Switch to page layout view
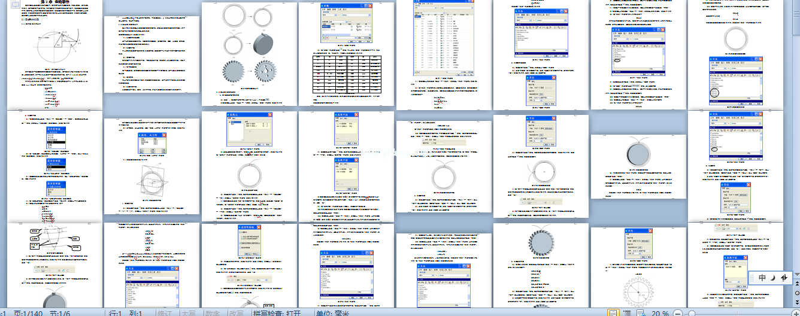The image size is (800, 316). [613, 313]
